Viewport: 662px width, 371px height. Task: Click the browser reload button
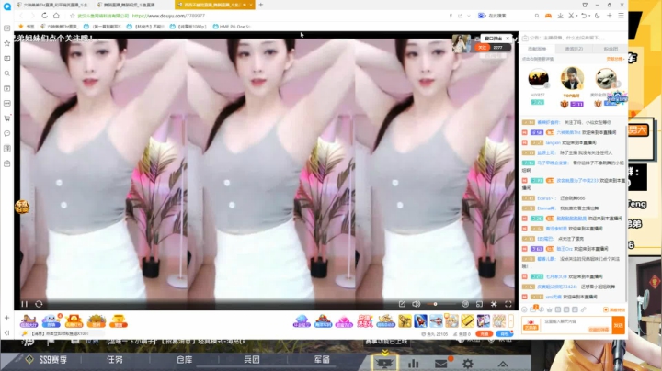[x=44, y=16]
